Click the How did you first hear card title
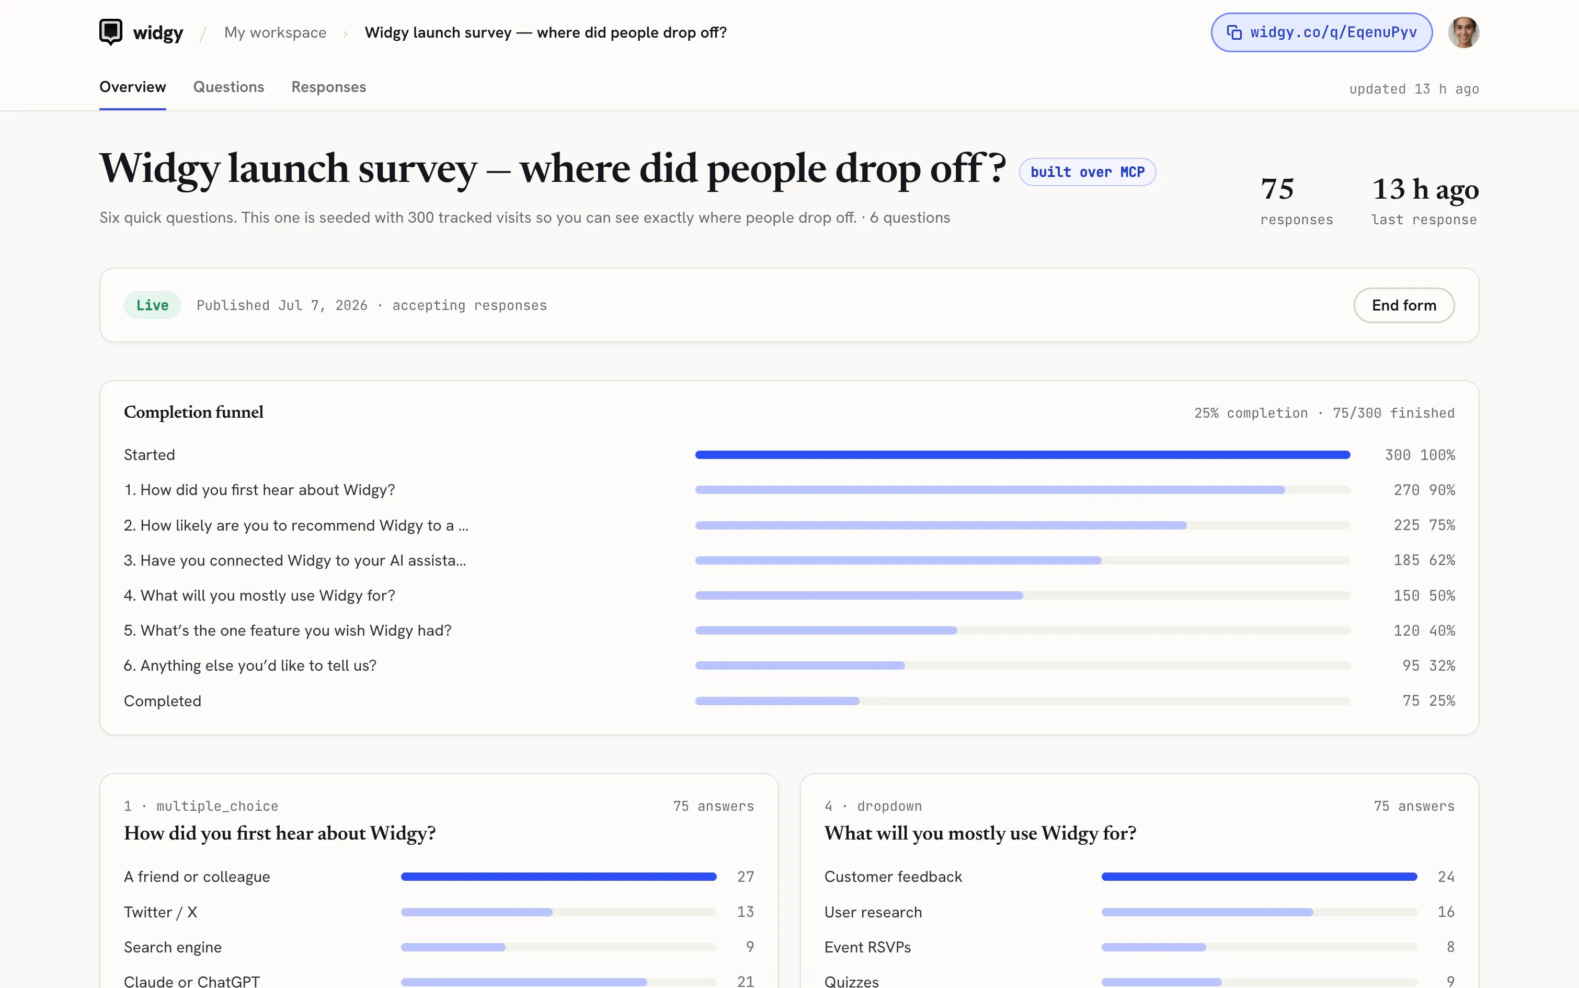 280,833
